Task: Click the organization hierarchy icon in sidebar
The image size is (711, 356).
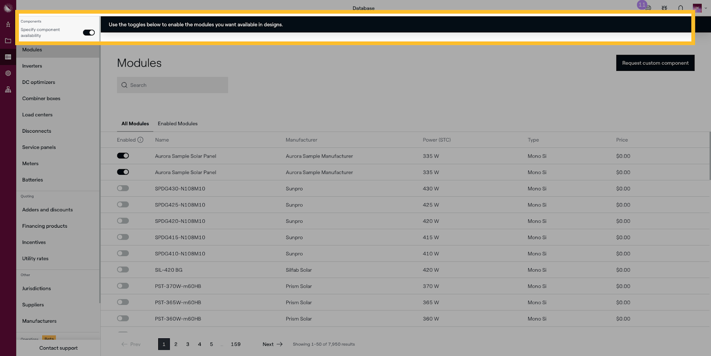Action: coord(8,90)
